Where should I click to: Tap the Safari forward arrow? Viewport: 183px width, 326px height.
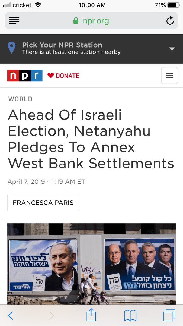[x=52, y=315]
